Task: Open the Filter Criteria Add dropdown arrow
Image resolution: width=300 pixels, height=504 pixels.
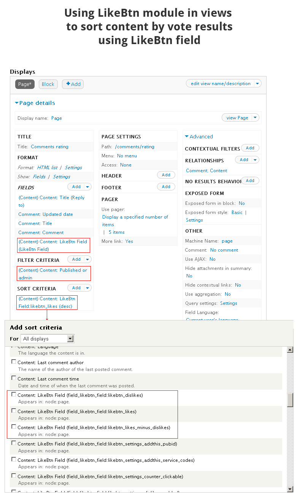Action: point(88,259)
